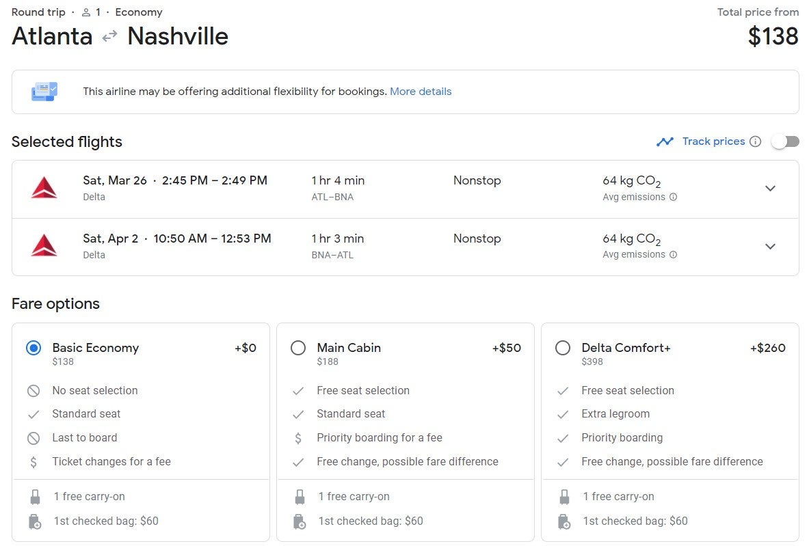This screenshot has width=809, height=546.
Task: Click the Delta logo on Apr 2 flight
Action: coord(44,246)
